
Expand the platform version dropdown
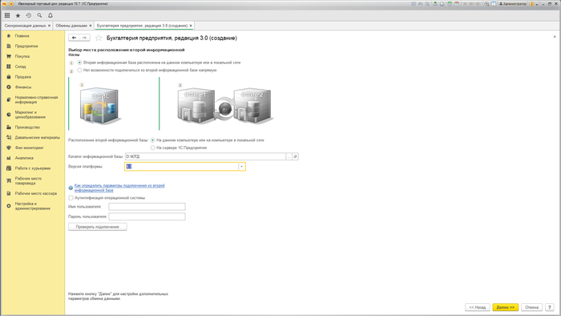(241, 166)
